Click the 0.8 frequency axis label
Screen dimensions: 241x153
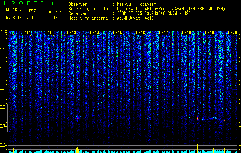point(3,107)
